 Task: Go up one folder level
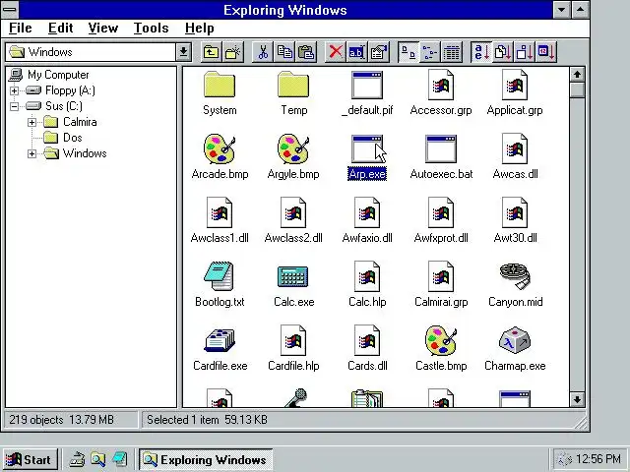(x=211, y=52)
